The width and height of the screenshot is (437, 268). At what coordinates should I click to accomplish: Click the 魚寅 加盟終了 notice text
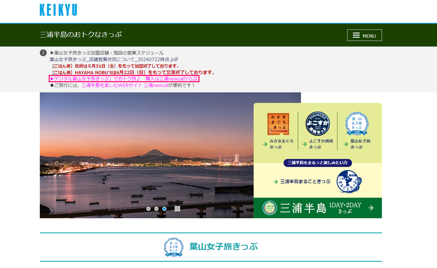coord(115,66)
